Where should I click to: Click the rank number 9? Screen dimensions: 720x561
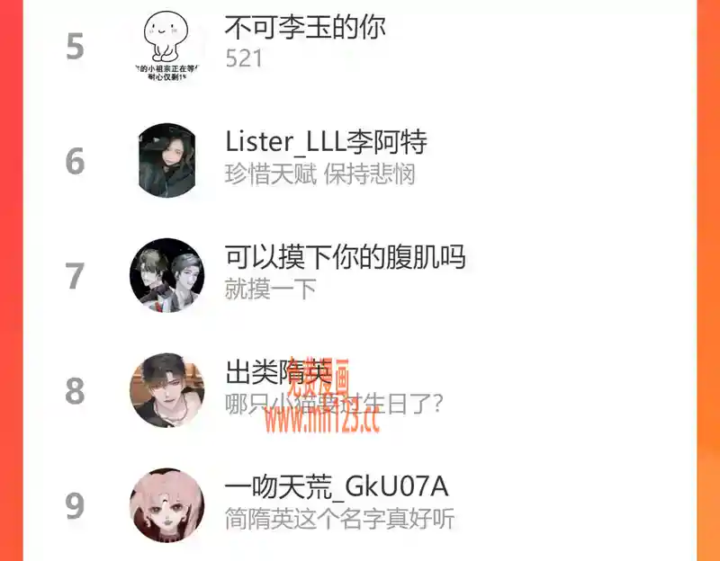pos(76,506)
